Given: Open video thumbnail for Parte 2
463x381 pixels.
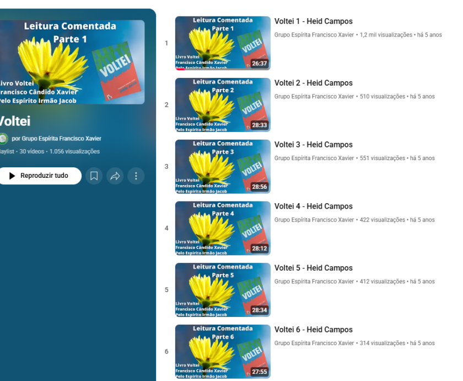Looking at the screenshot, I should [223, 105].
